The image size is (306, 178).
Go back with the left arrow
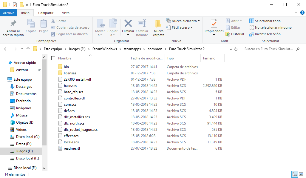click(x=6, y=49)
